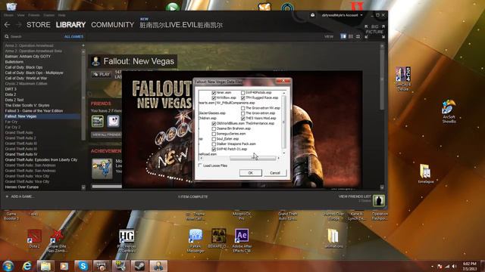Open Skype from the taskbar

83,266
